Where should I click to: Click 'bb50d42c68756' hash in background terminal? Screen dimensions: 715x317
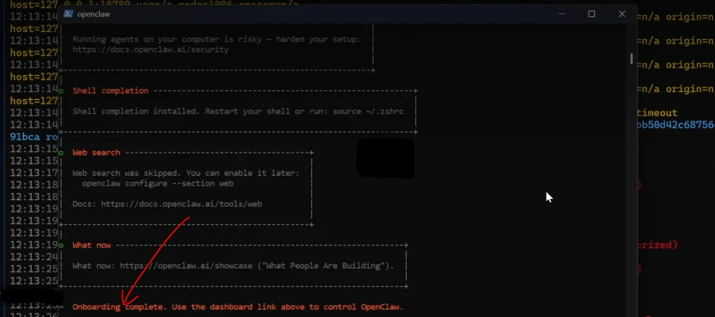coord(676,125)
